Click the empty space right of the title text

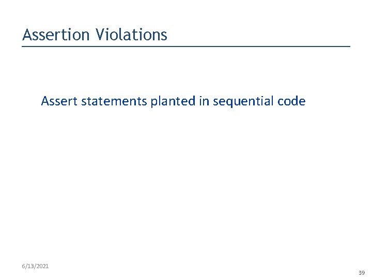[x=258, y=35]
